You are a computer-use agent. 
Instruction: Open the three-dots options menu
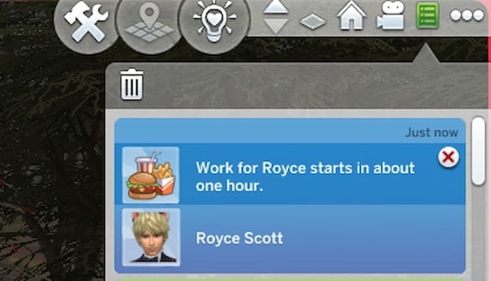pyautogui.click(x=467, y=15)
